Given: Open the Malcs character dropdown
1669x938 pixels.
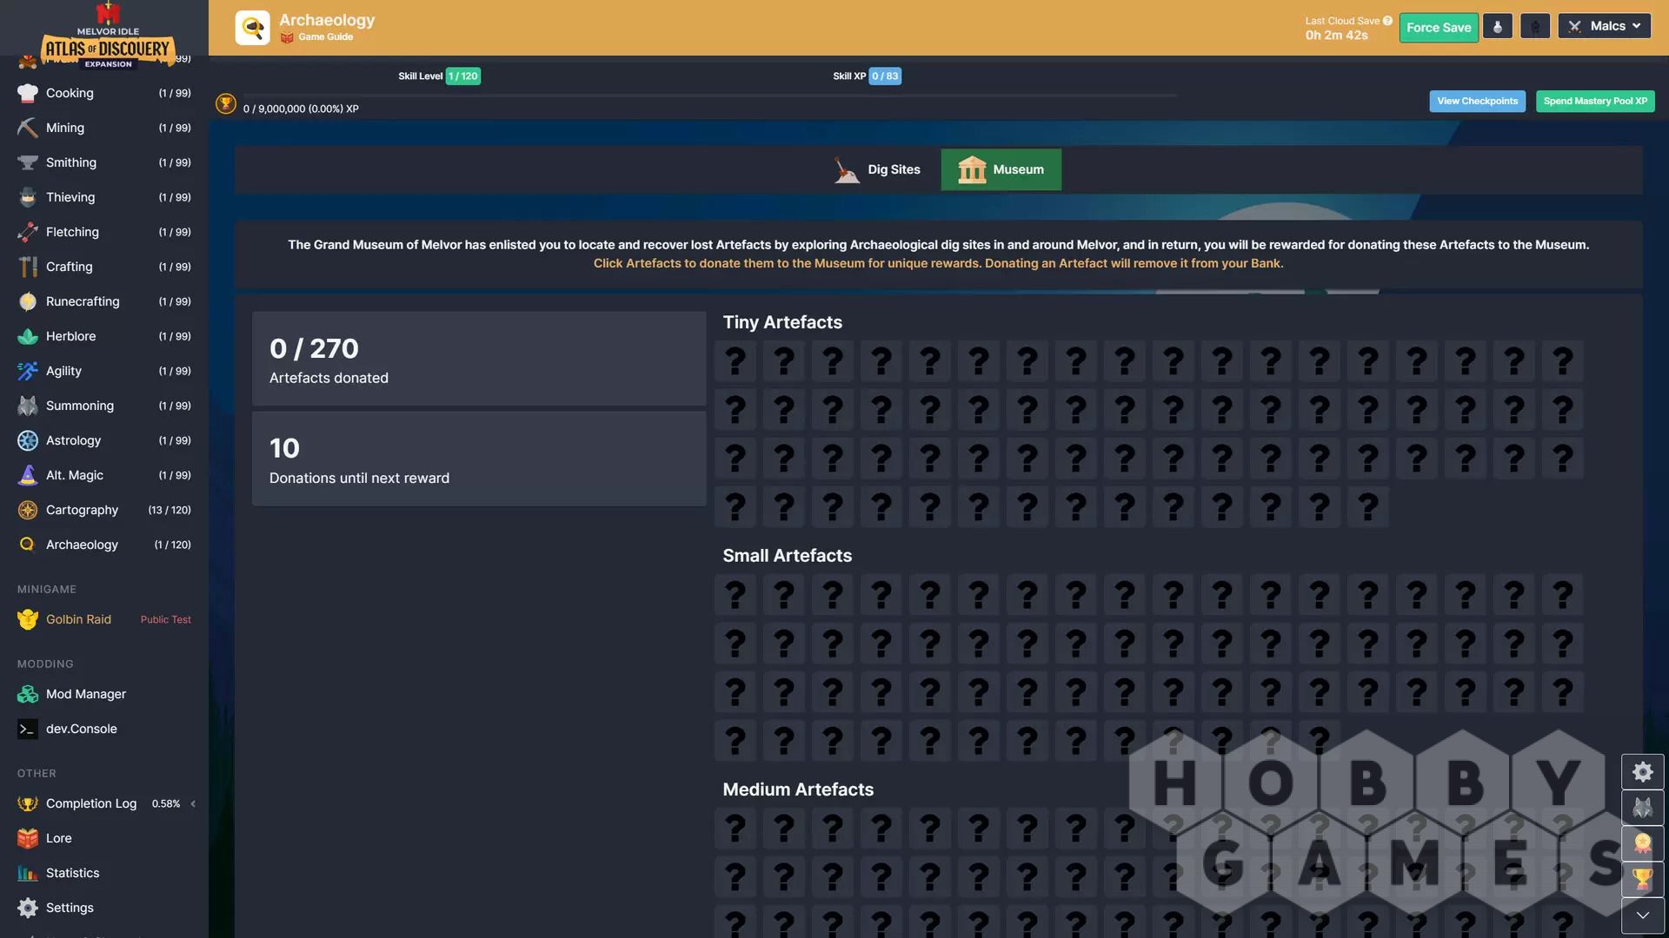Looking at the screenshot, I should pyautogui.click(x=1604, y=26).
